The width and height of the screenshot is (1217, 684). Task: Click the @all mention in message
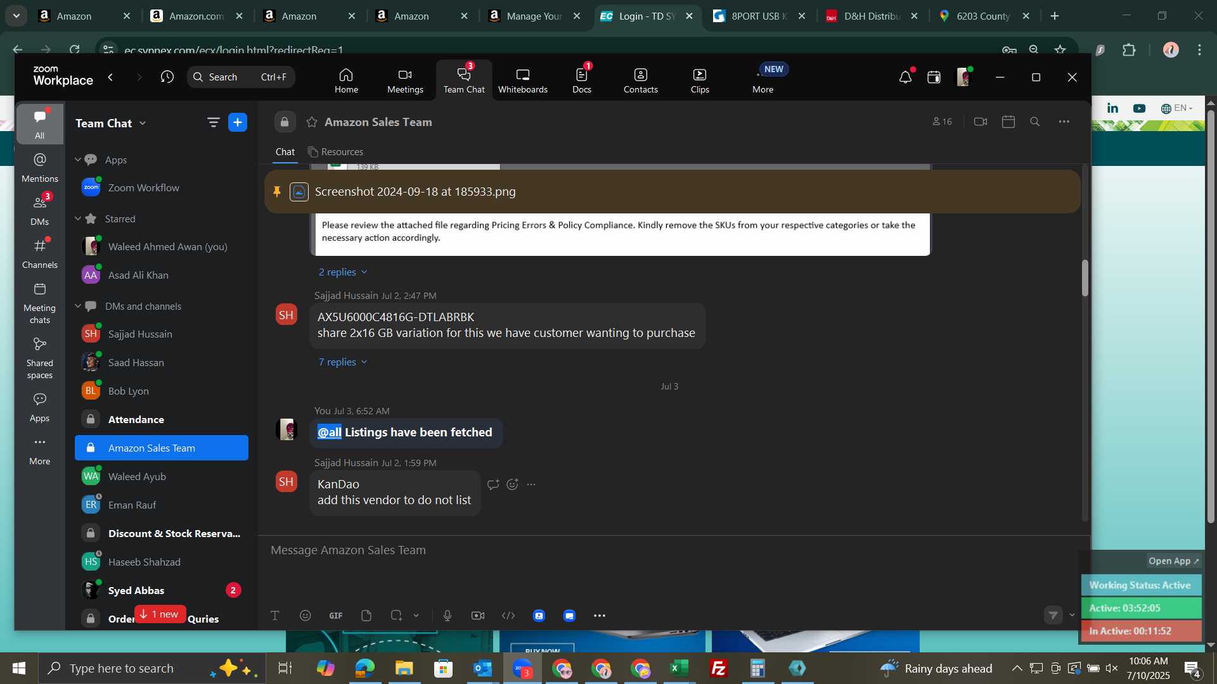point(329,433)
